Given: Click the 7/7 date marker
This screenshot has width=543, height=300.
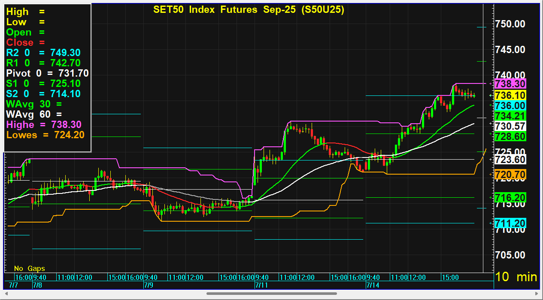Looking at the screenshot, I should (13, 285).
